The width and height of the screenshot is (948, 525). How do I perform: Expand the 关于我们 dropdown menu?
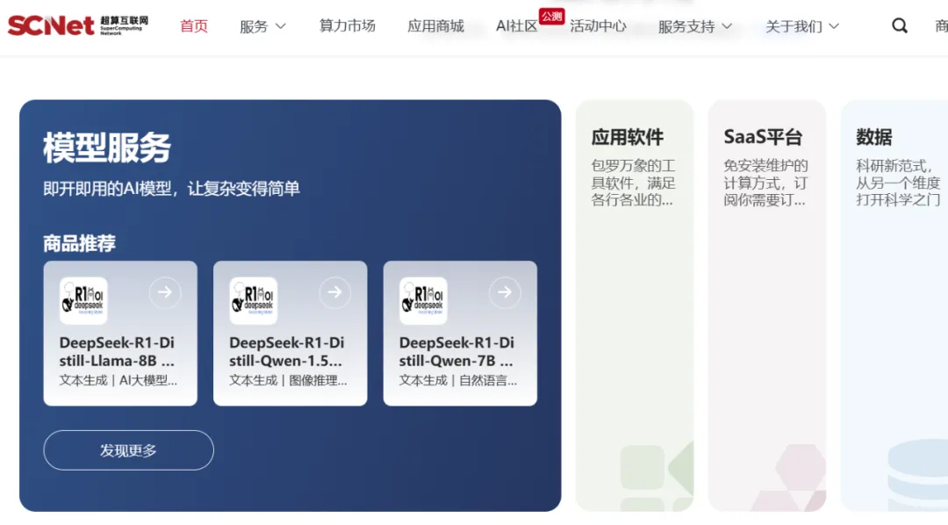click(x=801, y=26)
